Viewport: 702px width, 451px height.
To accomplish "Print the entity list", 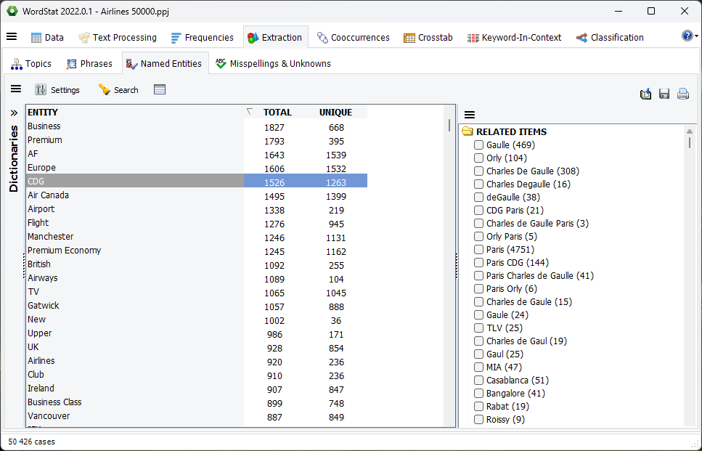I will coord(682,94).
